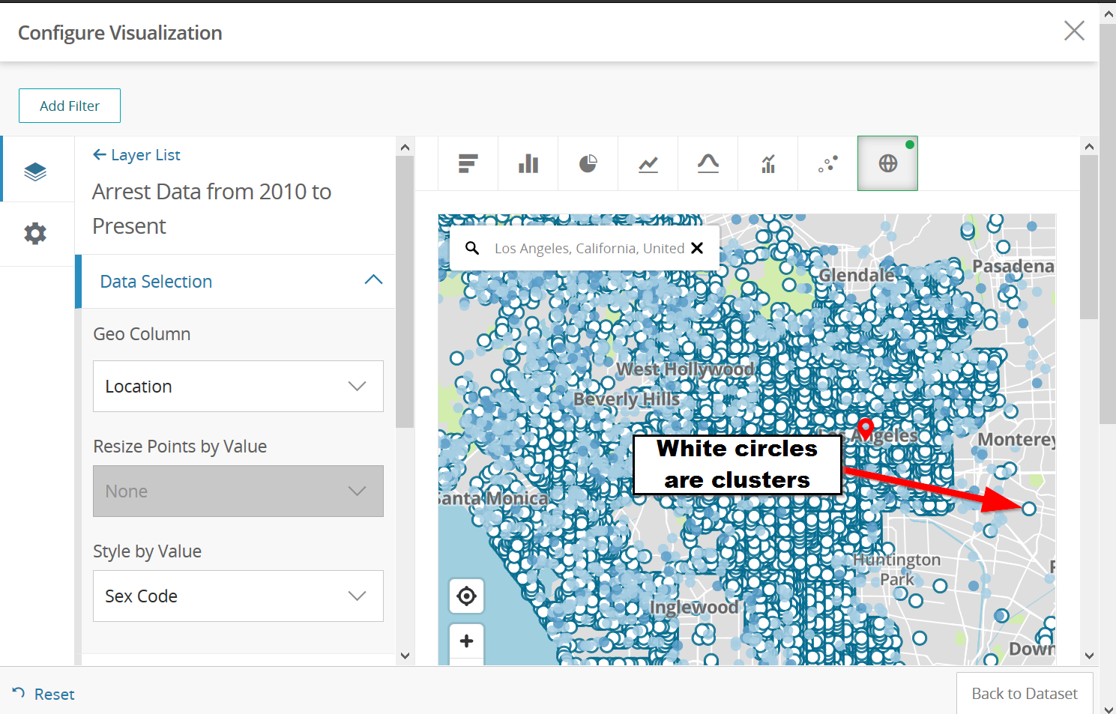Viewport: 1116px width, 714px height.
Task: Reset the visualization configuration
Action: pyautogui.click(x=43, y=695)
